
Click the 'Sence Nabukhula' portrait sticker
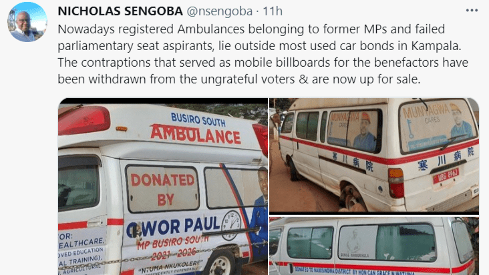[357, 244]
